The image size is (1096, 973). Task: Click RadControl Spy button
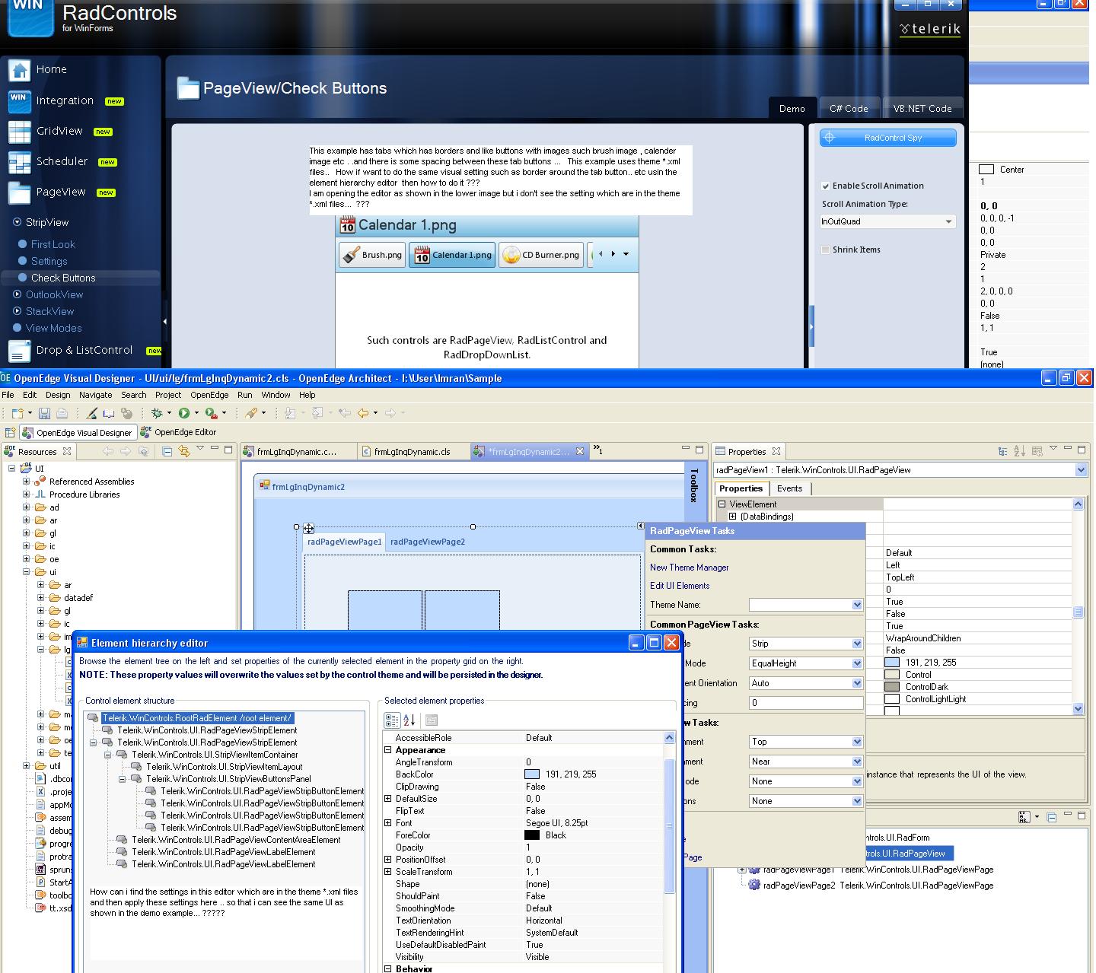887,138
